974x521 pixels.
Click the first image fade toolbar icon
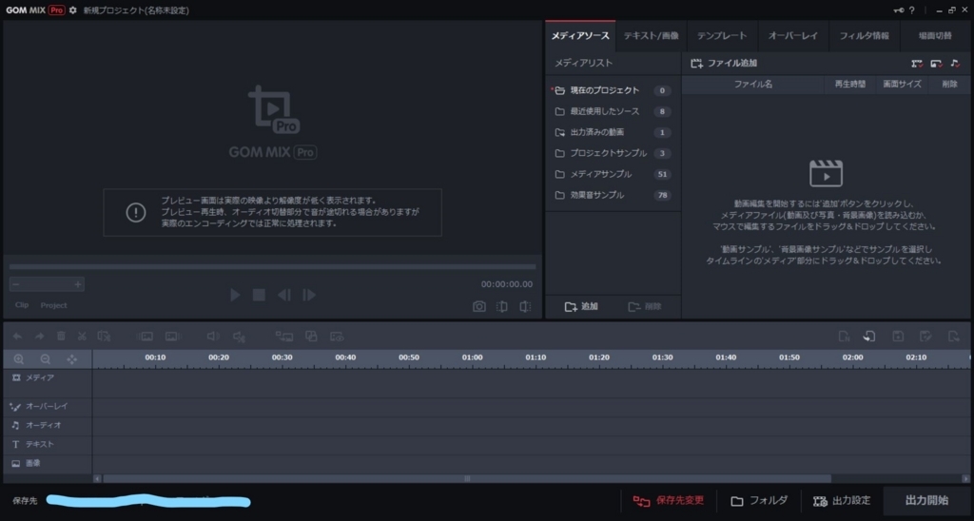(x=146, y=336)
